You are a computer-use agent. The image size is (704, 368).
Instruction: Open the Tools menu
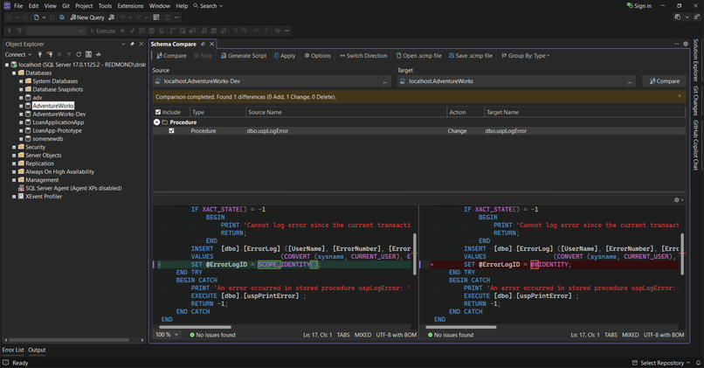click(x=105, y=6)
